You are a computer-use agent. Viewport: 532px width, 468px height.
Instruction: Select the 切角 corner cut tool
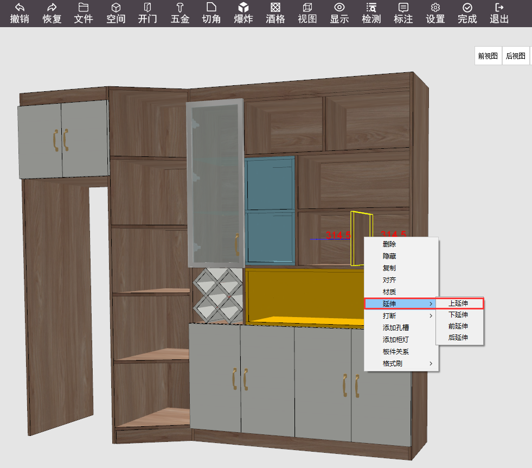211,13
